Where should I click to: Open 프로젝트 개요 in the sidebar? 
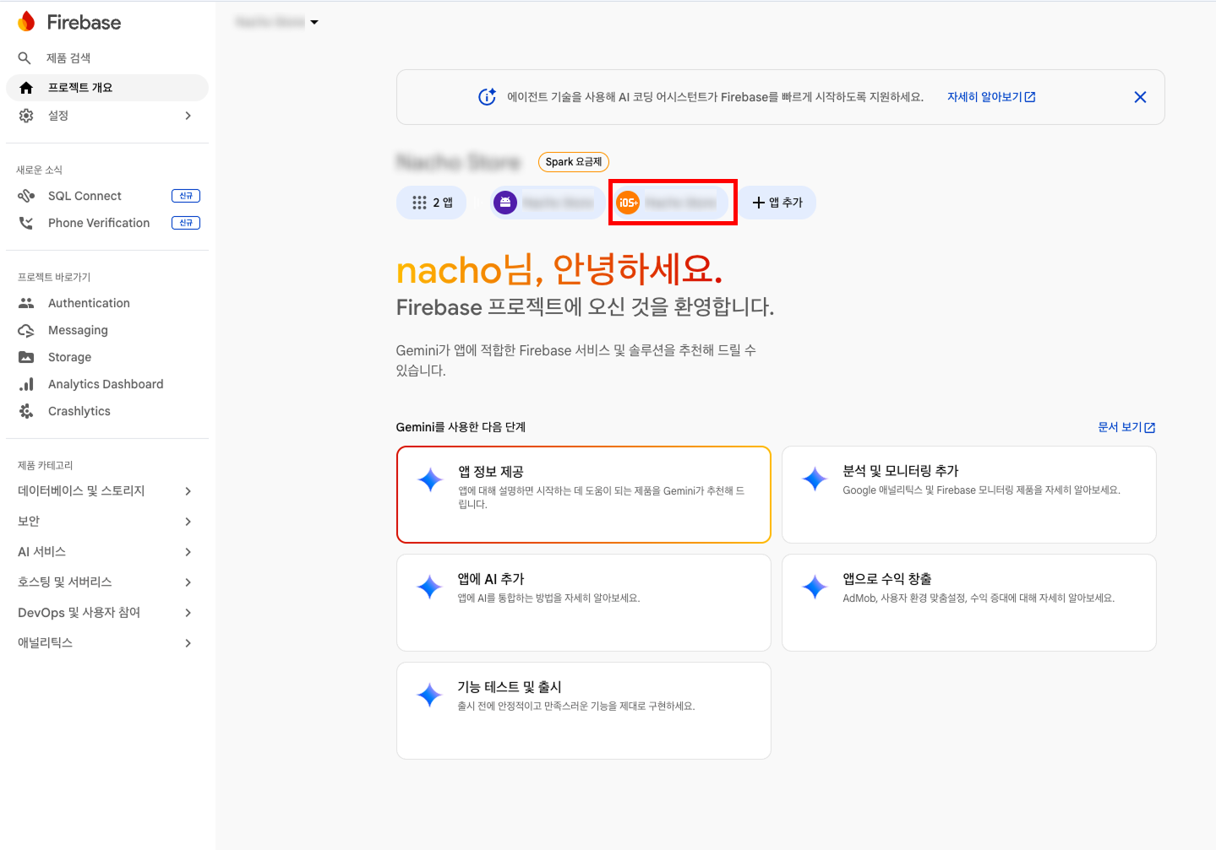pyautogui.click(x=107, y=88)
